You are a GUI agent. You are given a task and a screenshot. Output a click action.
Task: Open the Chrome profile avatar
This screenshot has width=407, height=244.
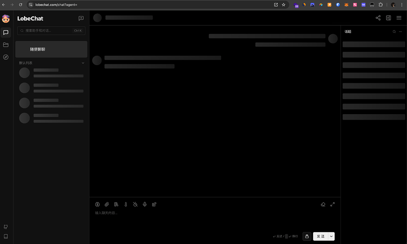coord(393,5)
